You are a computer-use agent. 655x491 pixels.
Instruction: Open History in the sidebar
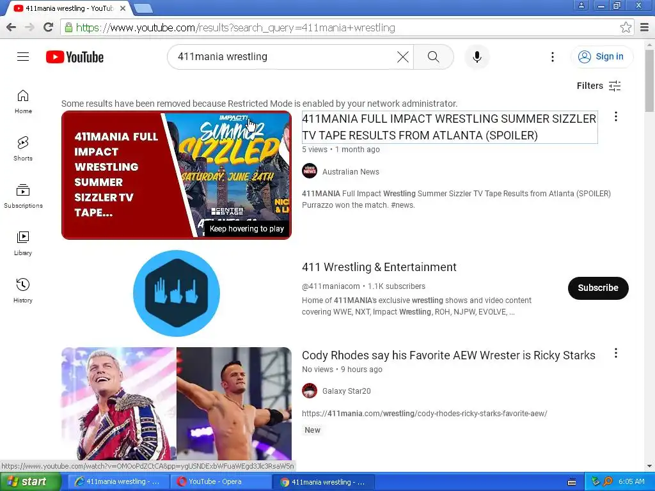[23, 291]
